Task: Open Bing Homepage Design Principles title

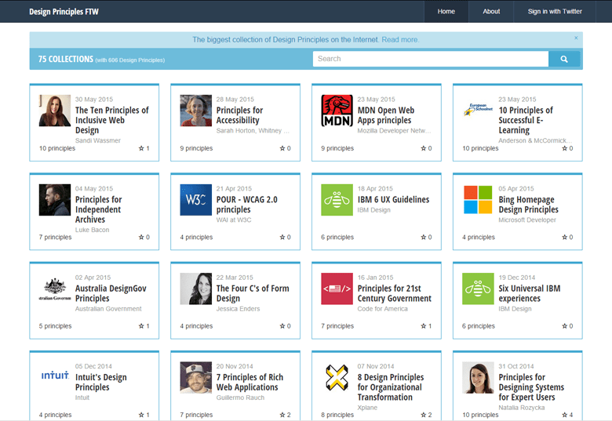Action: [x=529, y=205]
